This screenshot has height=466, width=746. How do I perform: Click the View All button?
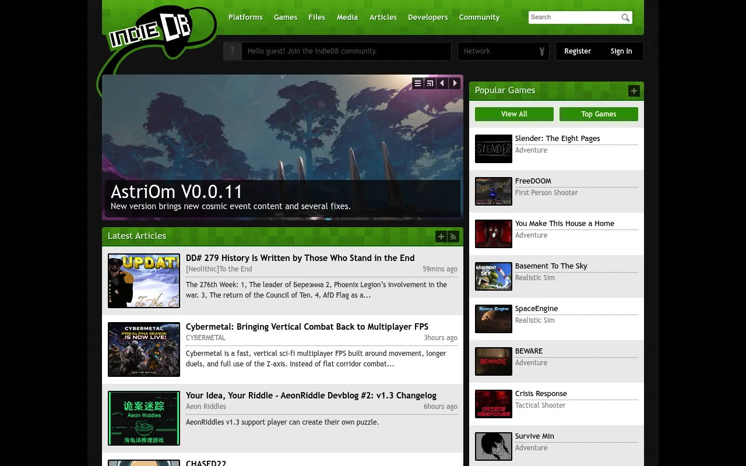(x=514, y=114)
